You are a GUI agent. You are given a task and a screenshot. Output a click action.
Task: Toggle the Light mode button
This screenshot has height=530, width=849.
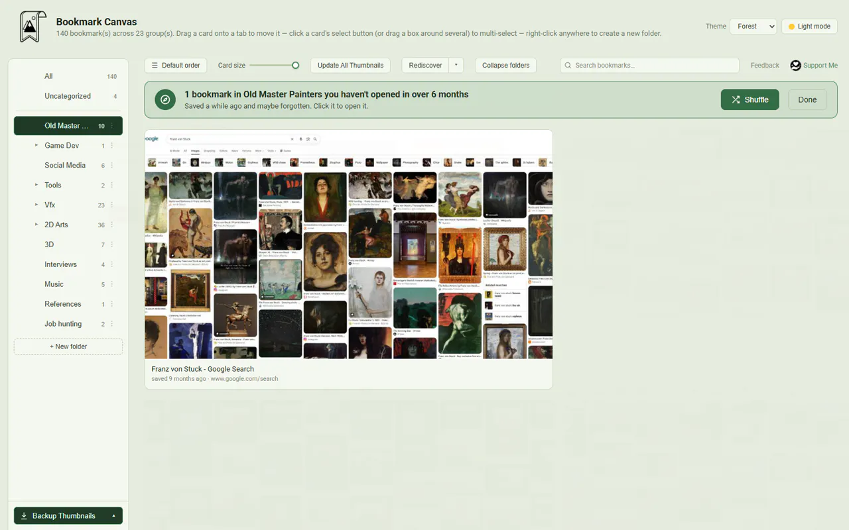(x=809, y=26)
